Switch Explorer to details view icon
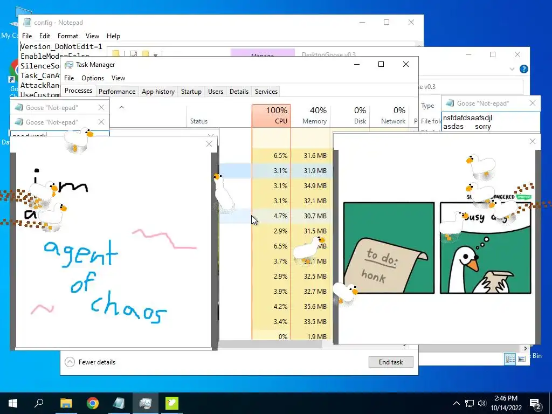The image size is (552, 414). (x=510, y=358)
